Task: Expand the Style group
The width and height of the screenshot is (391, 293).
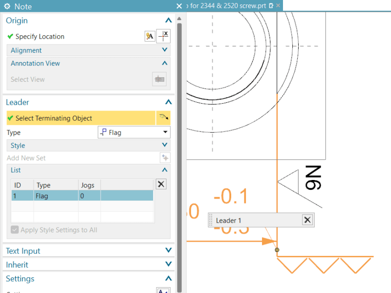Action: click(x=165, y=145)
